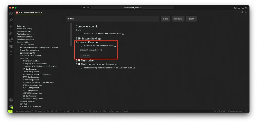The image size is (257, 123).
Task: Click the Manage gear icon
Action: click(x=11, y=106)
